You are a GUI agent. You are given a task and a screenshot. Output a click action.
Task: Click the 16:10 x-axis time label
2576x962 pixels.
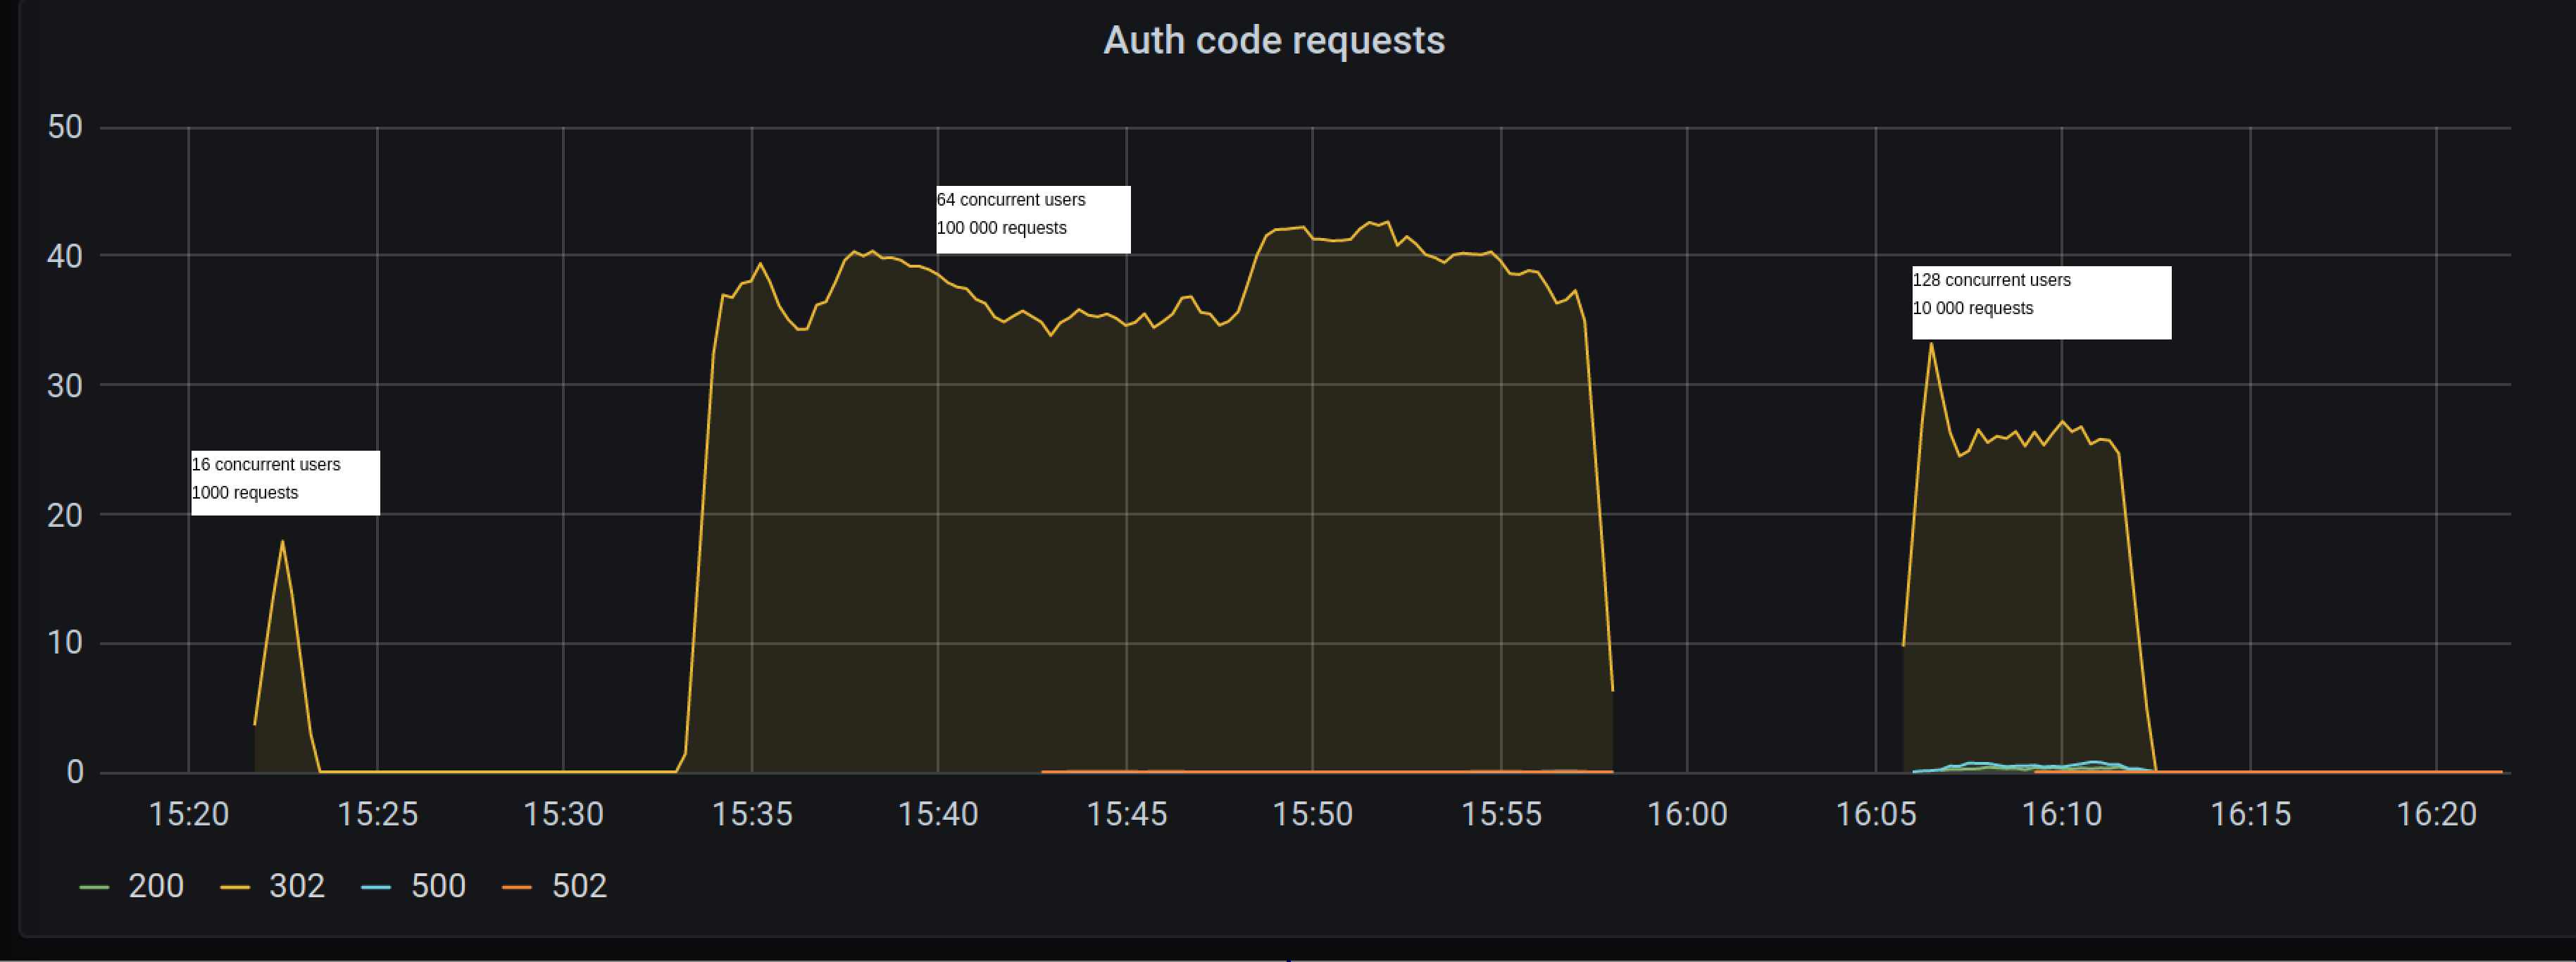tap(2062, 814)
